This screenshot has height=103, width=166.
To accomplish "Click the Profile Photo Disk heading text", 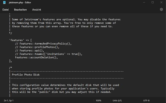I will tap(26, 75).
